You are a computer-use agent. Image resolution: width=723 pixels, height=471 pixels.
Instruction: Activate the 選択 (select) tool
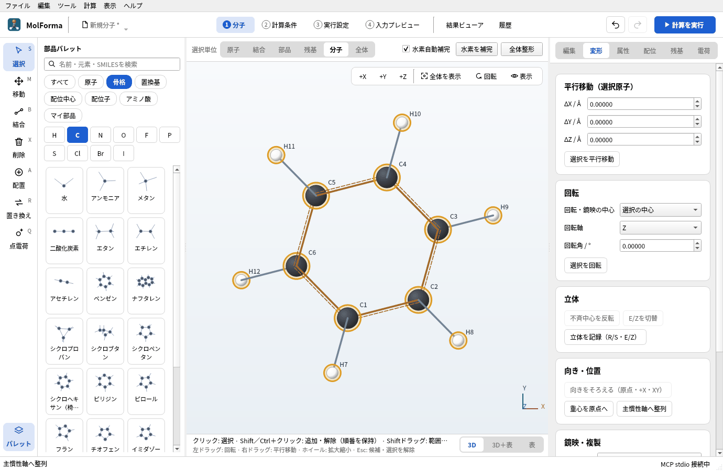(19, 57)
